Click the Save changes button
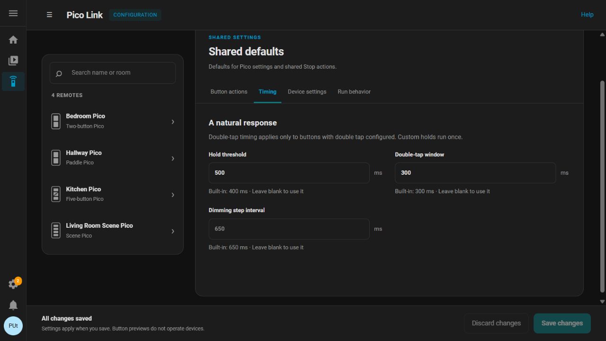606x341 pixels. pos(562,323)
